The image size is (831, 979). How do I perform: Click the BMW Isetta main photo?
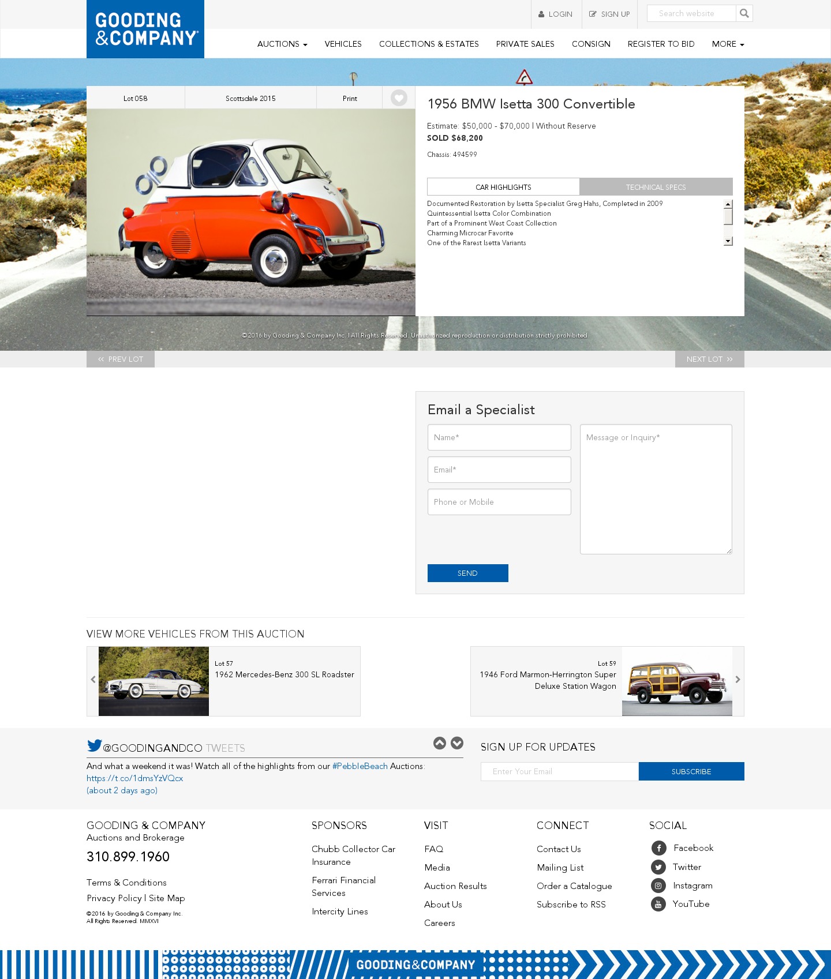[251, 212]
